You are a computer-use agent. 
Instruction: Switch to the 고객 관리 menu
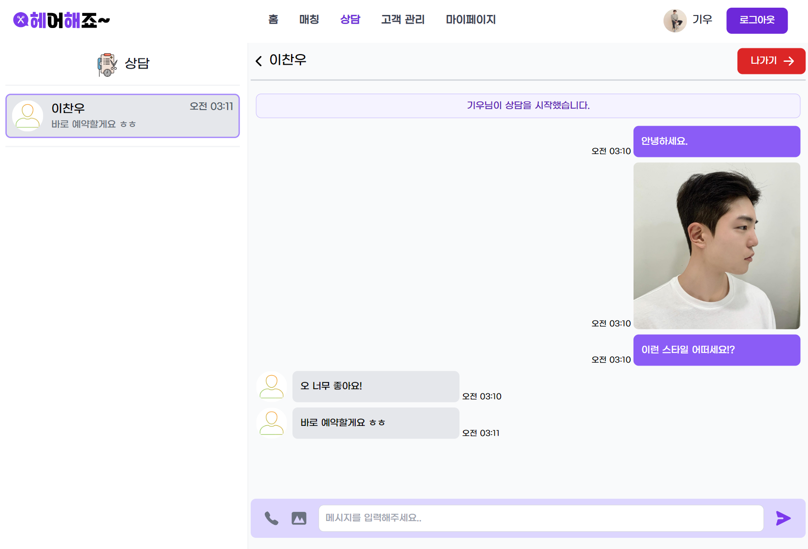pos(403,20)
